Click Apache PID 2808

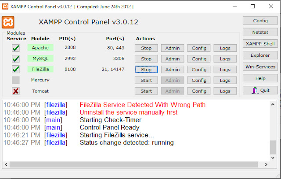(70, 48)
